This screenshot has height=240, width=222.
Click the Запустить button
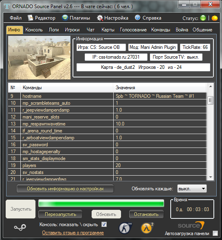(x=21, y=209)
